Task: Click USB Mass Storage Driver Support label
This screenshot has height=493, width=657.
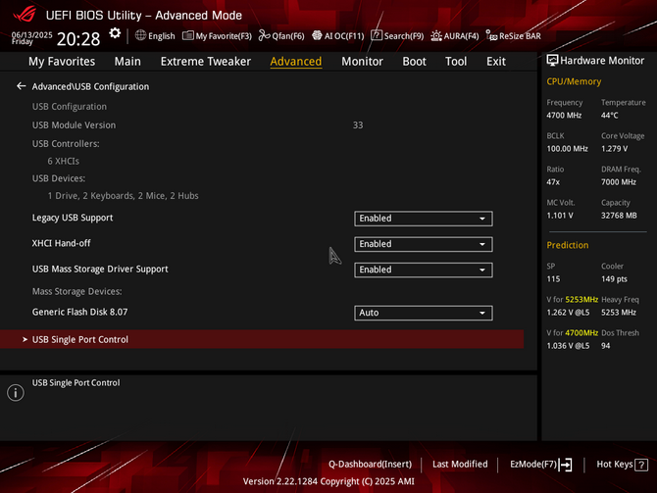Action: coord(100,269)
